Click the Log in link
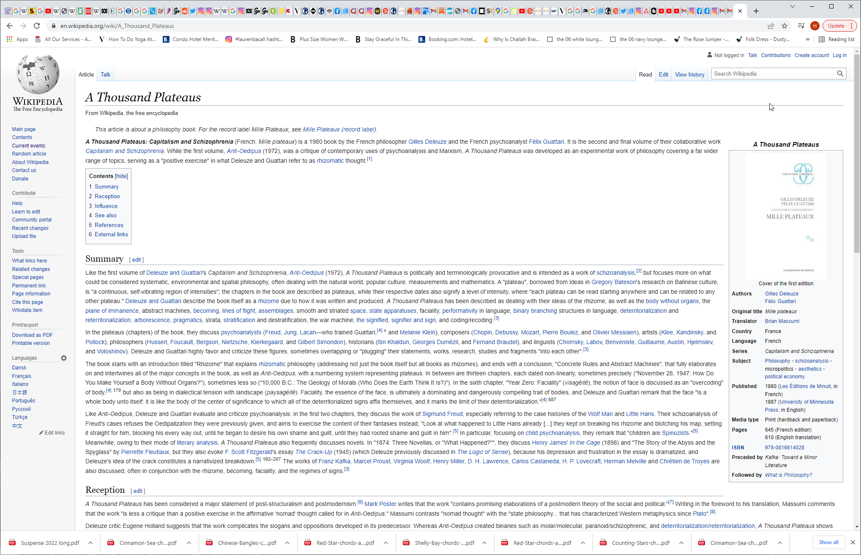The height and width of the screenshot is (555, 861). [x=839, y=55]
